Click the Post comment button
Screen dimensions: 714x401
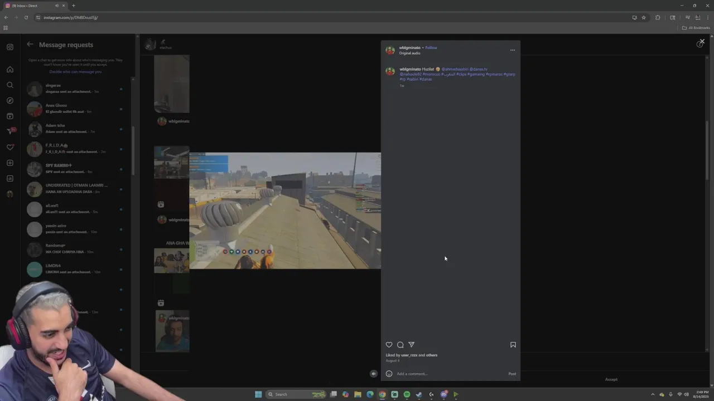(512, 374)
